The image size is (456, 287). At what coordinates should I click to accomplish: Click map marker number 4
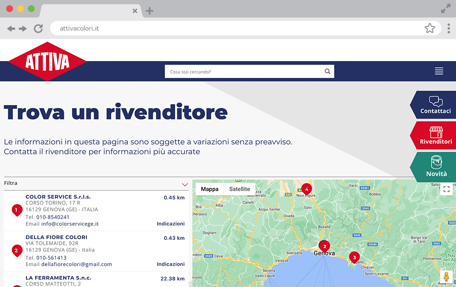coord(306,190)
